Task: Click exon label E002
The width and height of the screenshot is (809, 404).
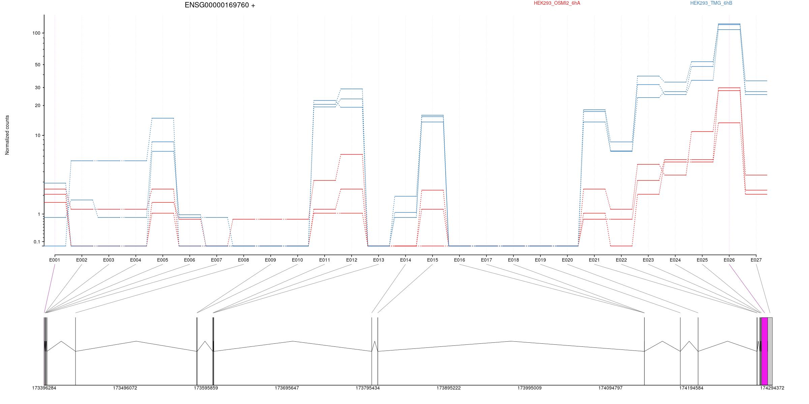Action: click(x=82, y=260)
